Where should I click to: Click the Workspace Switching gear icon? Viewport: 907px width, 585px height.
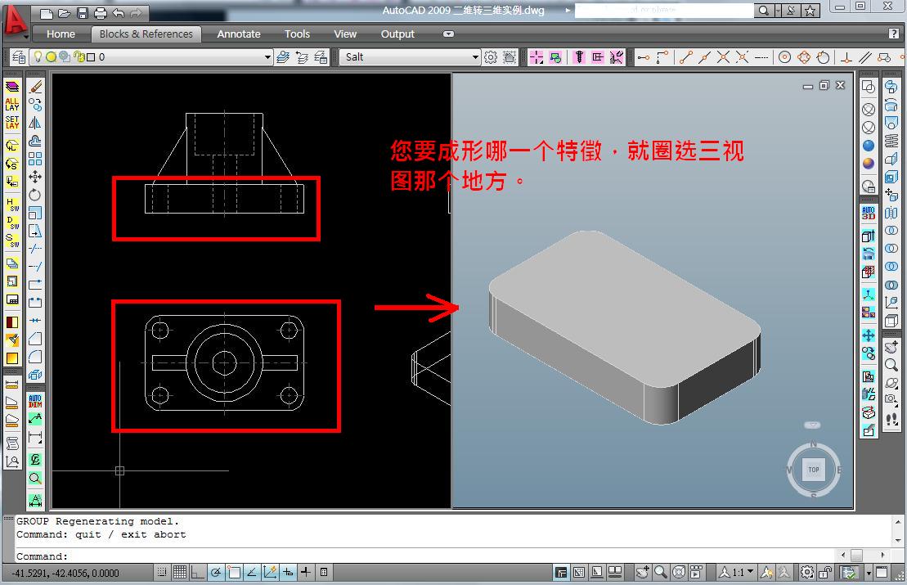(x=807, y=572)
